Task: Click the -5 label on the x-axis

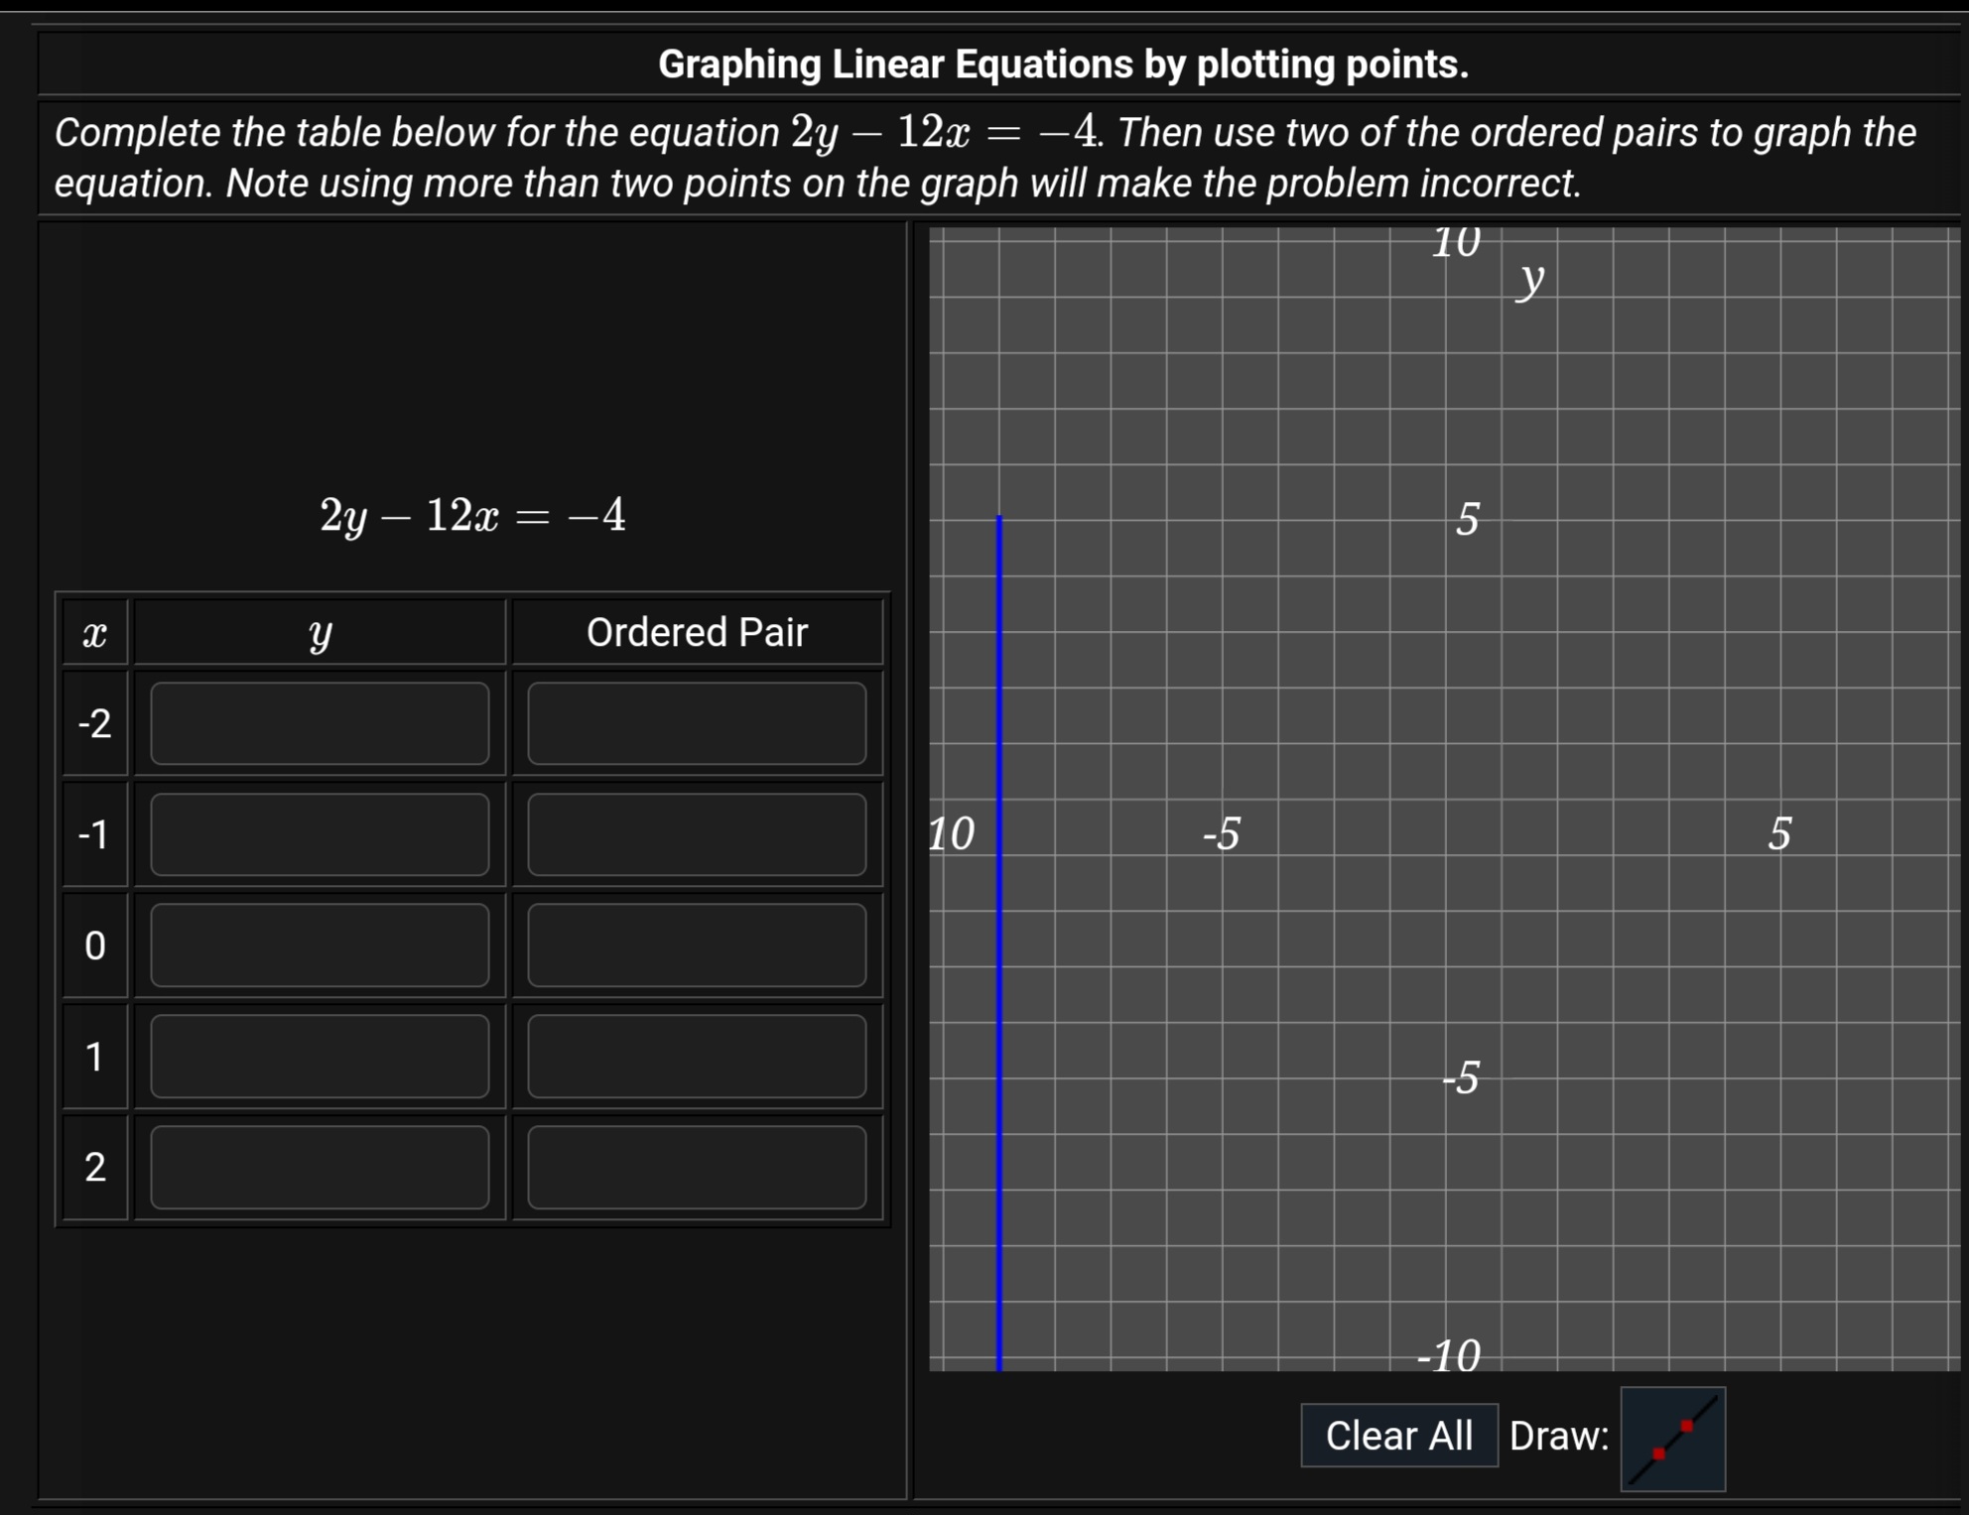Action: 1222,834
